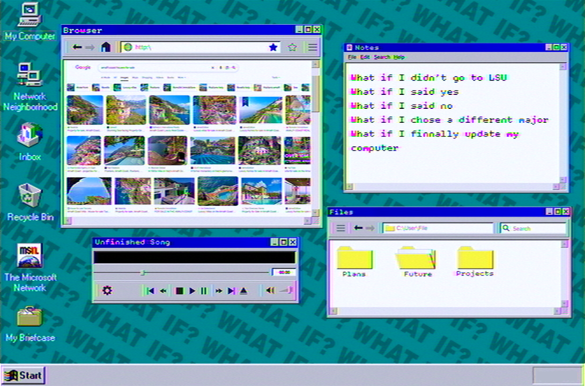The height and width of the screenshot is (386, 585).
Task: Click the Browser home icon
Action: (x=106, y=47)
